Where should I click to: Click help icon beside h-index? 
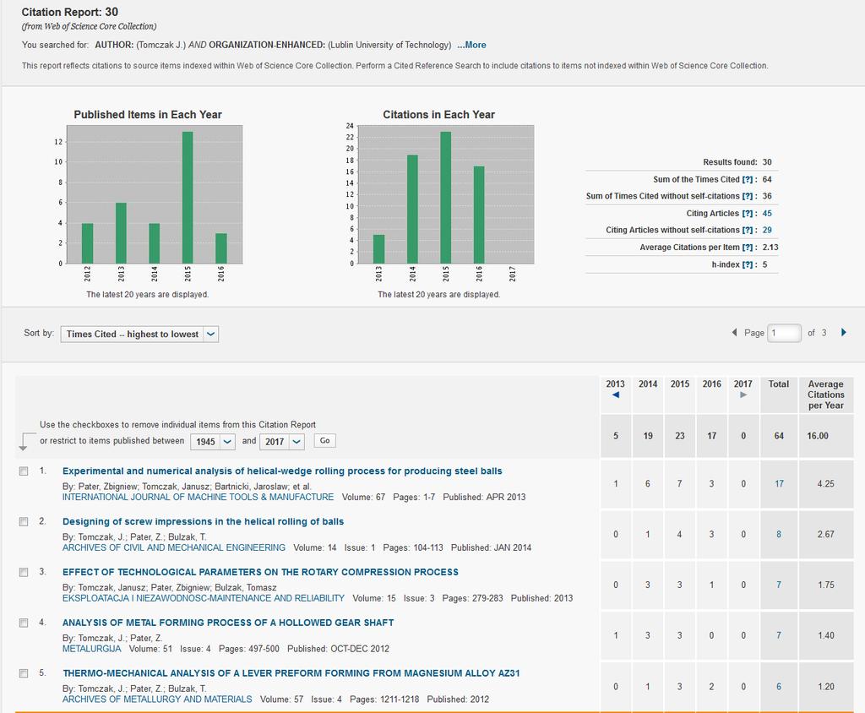pyautogui.click(x=748, y=265)
